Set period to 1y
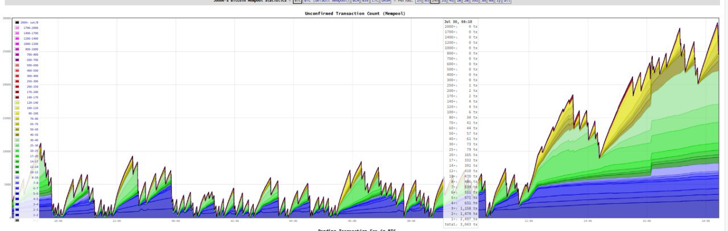Image resolution: width=728 pixels, height=231 pixels. click(498, 2)
